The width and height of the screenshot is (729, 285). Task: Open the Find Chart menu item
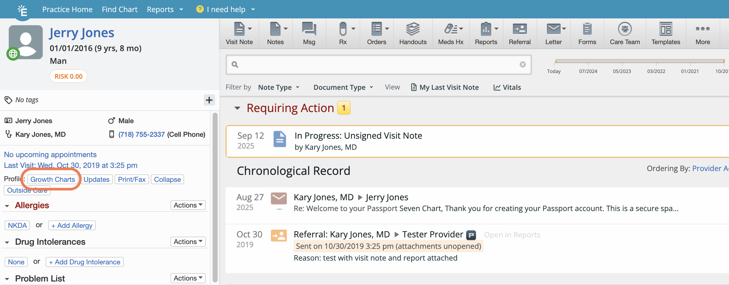click(119, 10)
